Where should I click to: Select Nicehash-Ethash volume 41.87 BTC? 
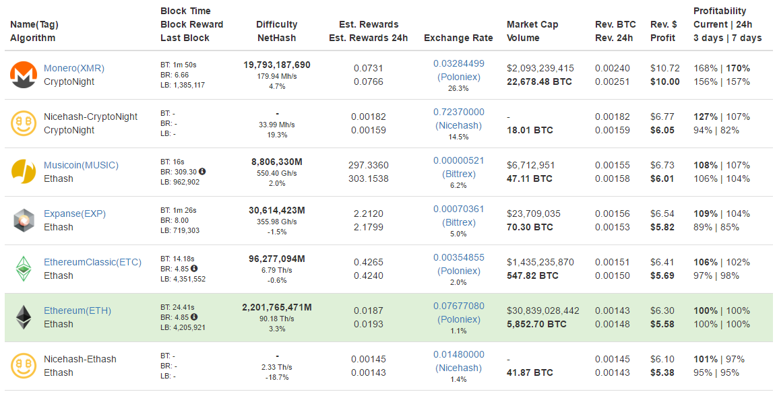(x=530, y=372)
